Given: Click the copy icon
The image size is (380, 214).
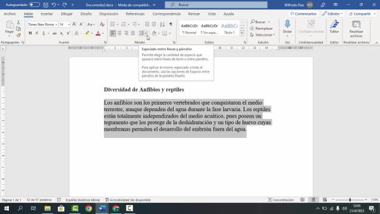Looking at the screenshot, I should tap(18, 29).
